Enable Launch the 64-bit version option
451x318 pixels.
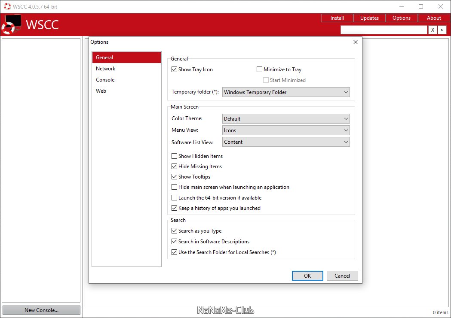click(174, 198)
